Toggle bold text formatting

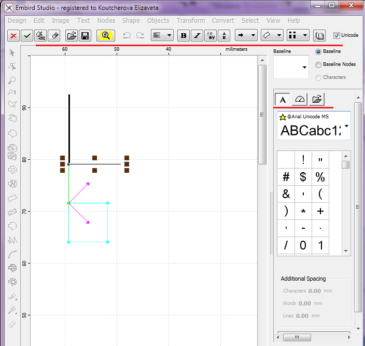(x=184, y=35)
